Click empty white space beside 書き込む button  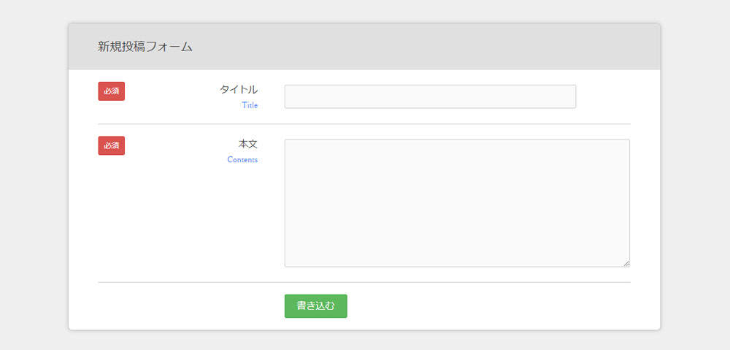pos(489,306)
